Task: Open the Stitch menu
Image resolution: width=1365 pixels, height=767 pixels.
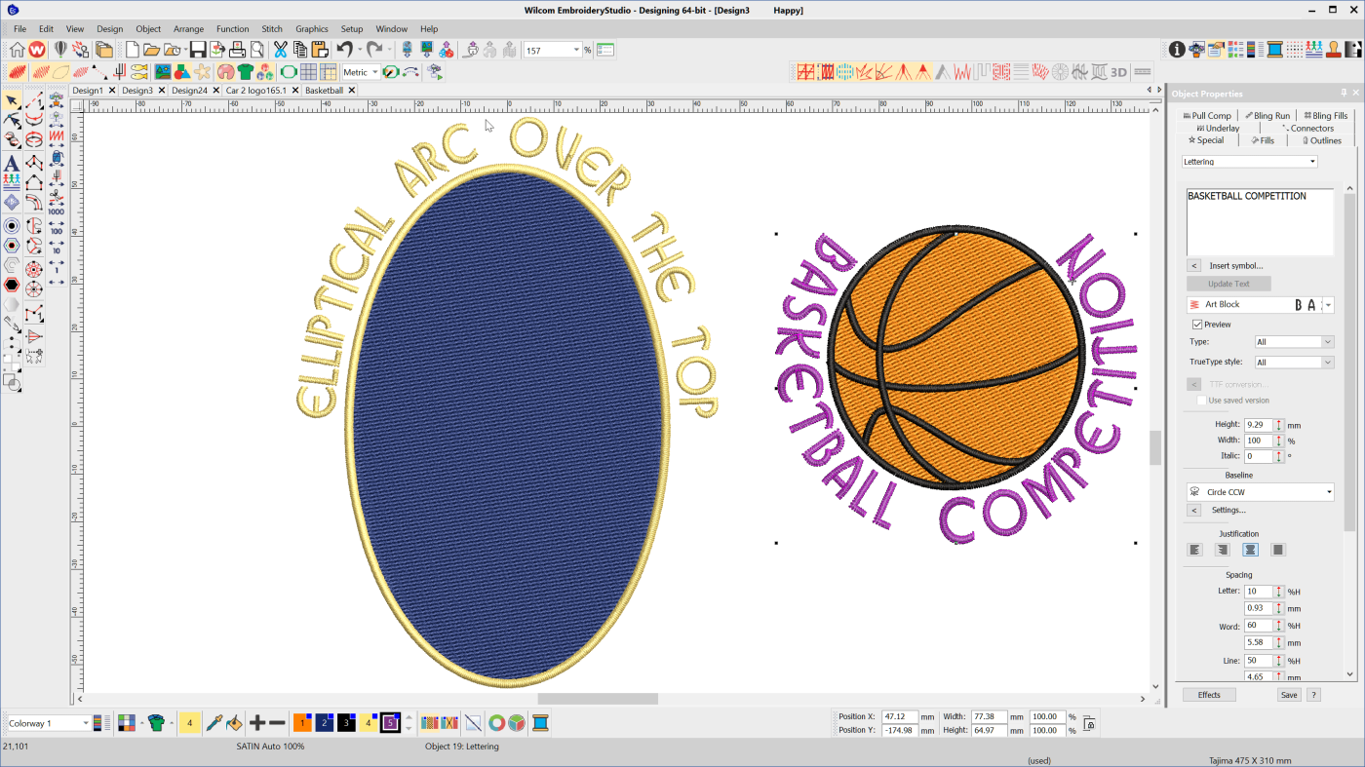Action: (x=272, y=29)
